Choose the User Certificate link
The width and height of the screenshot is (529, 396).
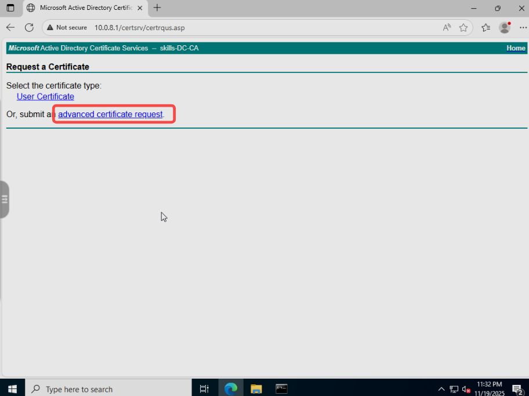coord(45,96)
